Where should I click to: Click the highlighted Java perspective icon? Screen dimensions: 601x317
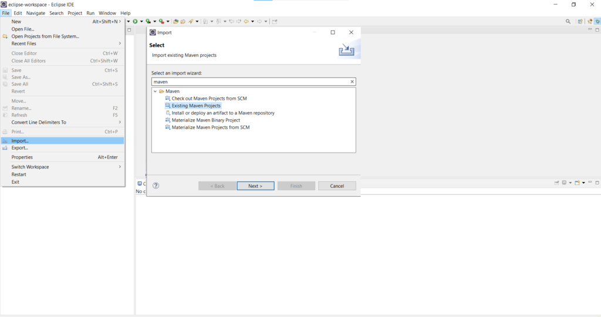tap(597, 22)
